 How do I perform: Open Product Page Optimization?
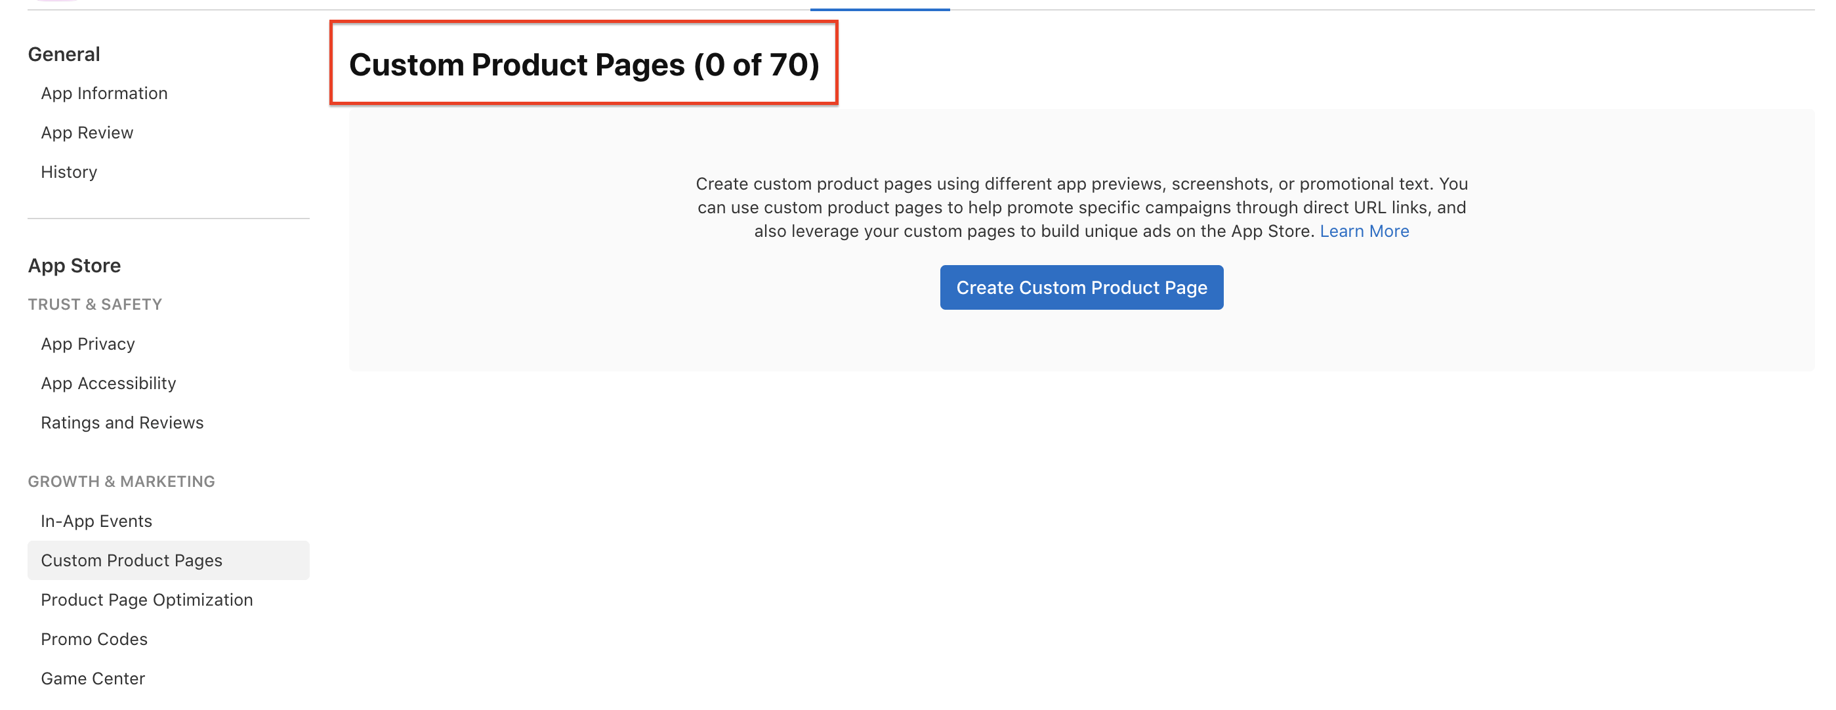tap(147, 600)
